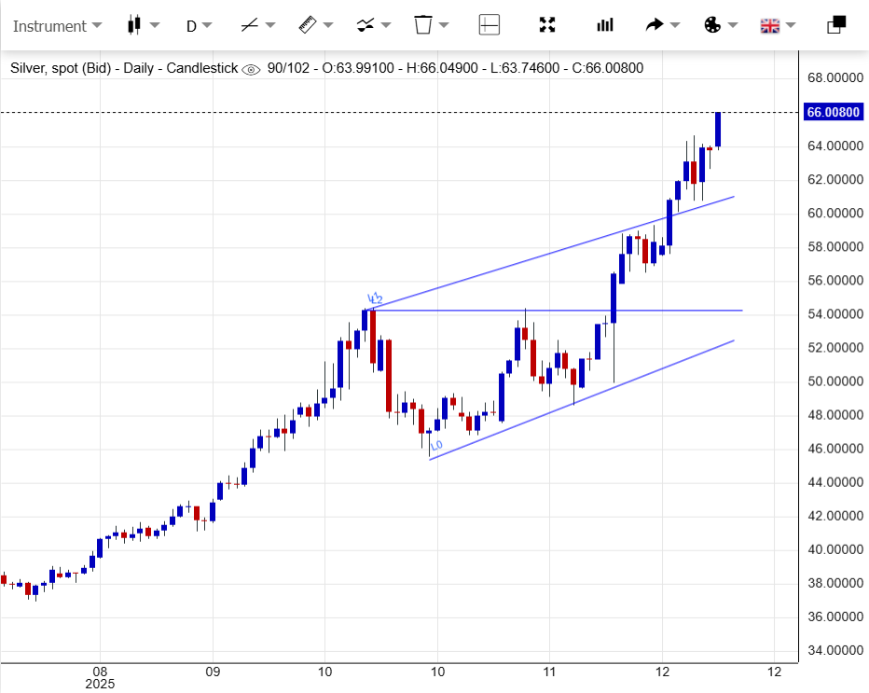The image size is (869, 693).
Task: Click the ruler measurement tool icon
Action: (x=308, y=25)
